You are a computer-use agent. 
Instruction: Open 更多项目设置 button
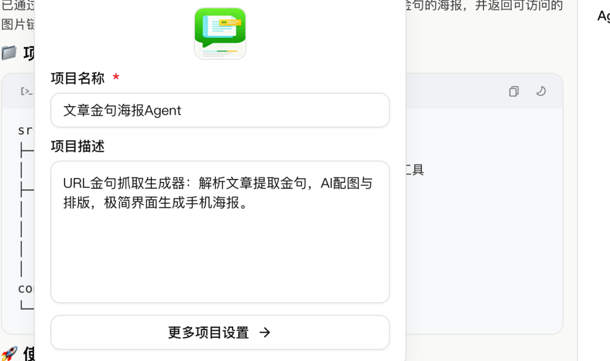coord(220,333)
